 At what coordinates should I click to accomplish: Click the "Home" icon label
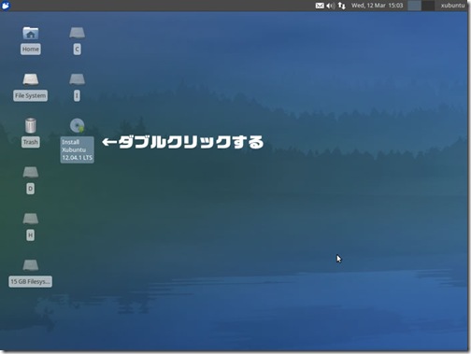(31, 50)
